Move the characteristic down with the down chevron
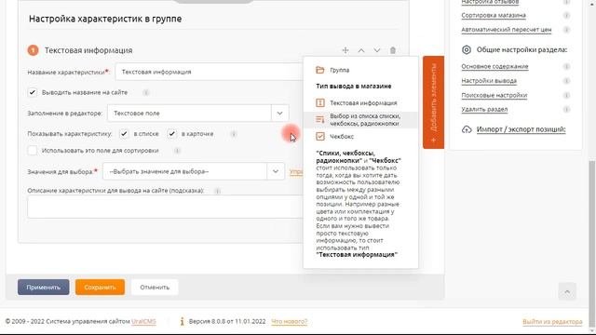596x335 pixels. [x=376, y=50]
